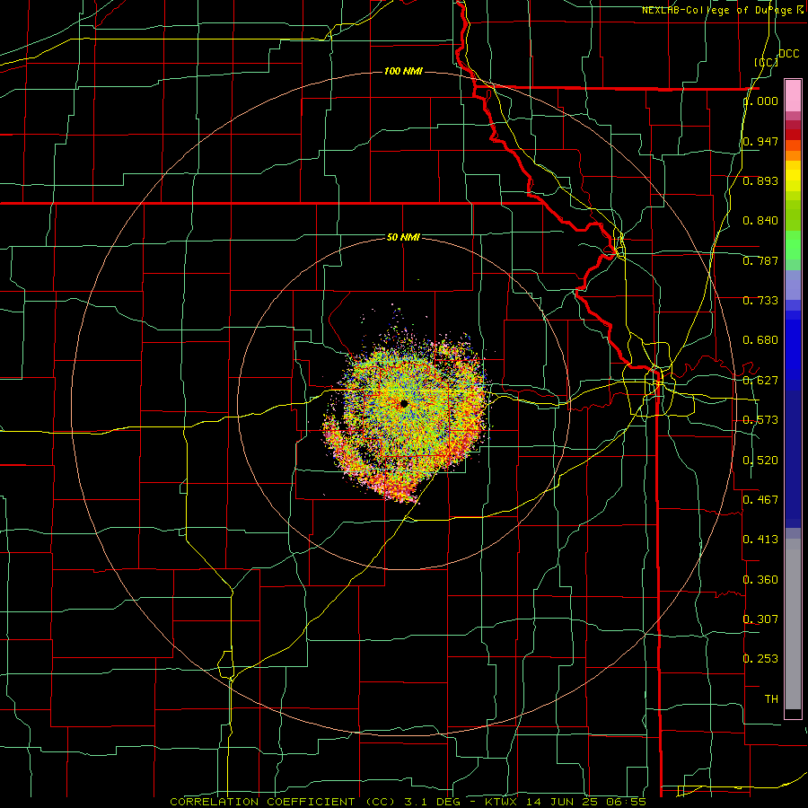Click the 0.893 color scale value
The height and width of the screenshot is (808, 808).
click(761, 180)
